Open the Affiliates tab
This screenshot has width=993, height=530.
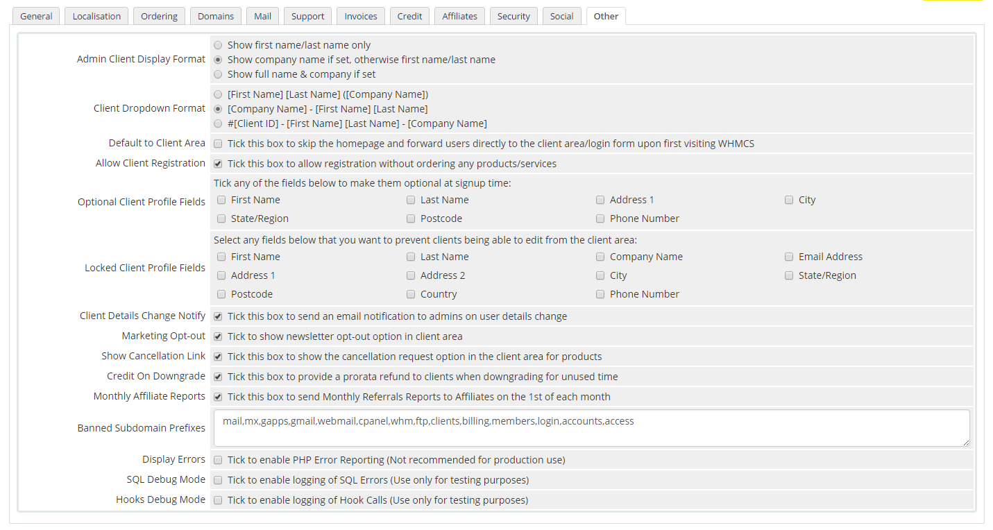click(x=459, y=16)
